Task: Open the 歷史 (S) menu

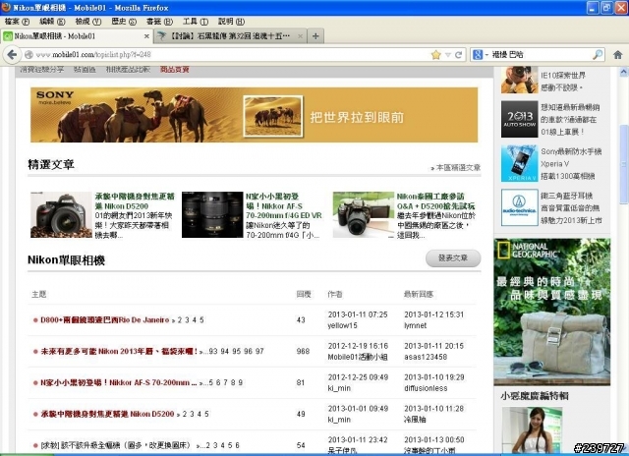Action: 124,22
